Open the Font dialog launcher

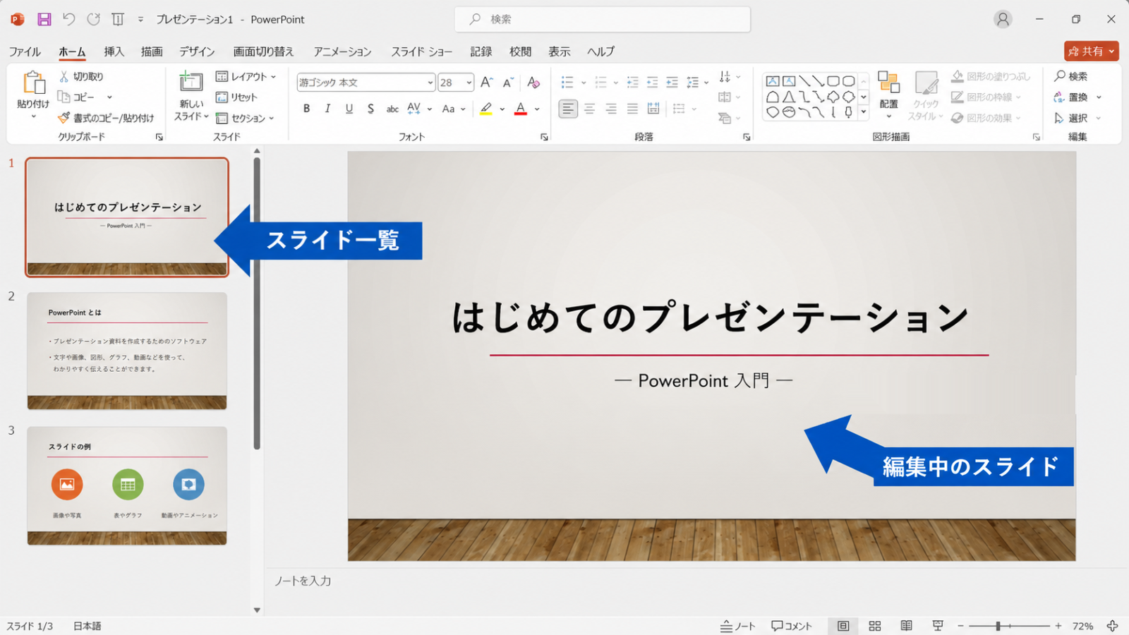click(x=544, y=137)
